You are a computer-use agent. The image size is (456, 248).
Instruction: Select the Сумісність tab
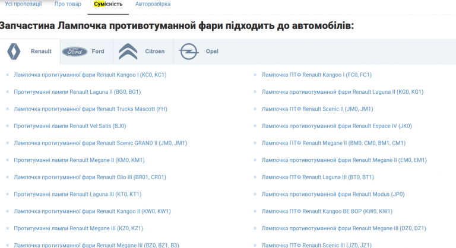pyautogui.click(x=108, y=4)
